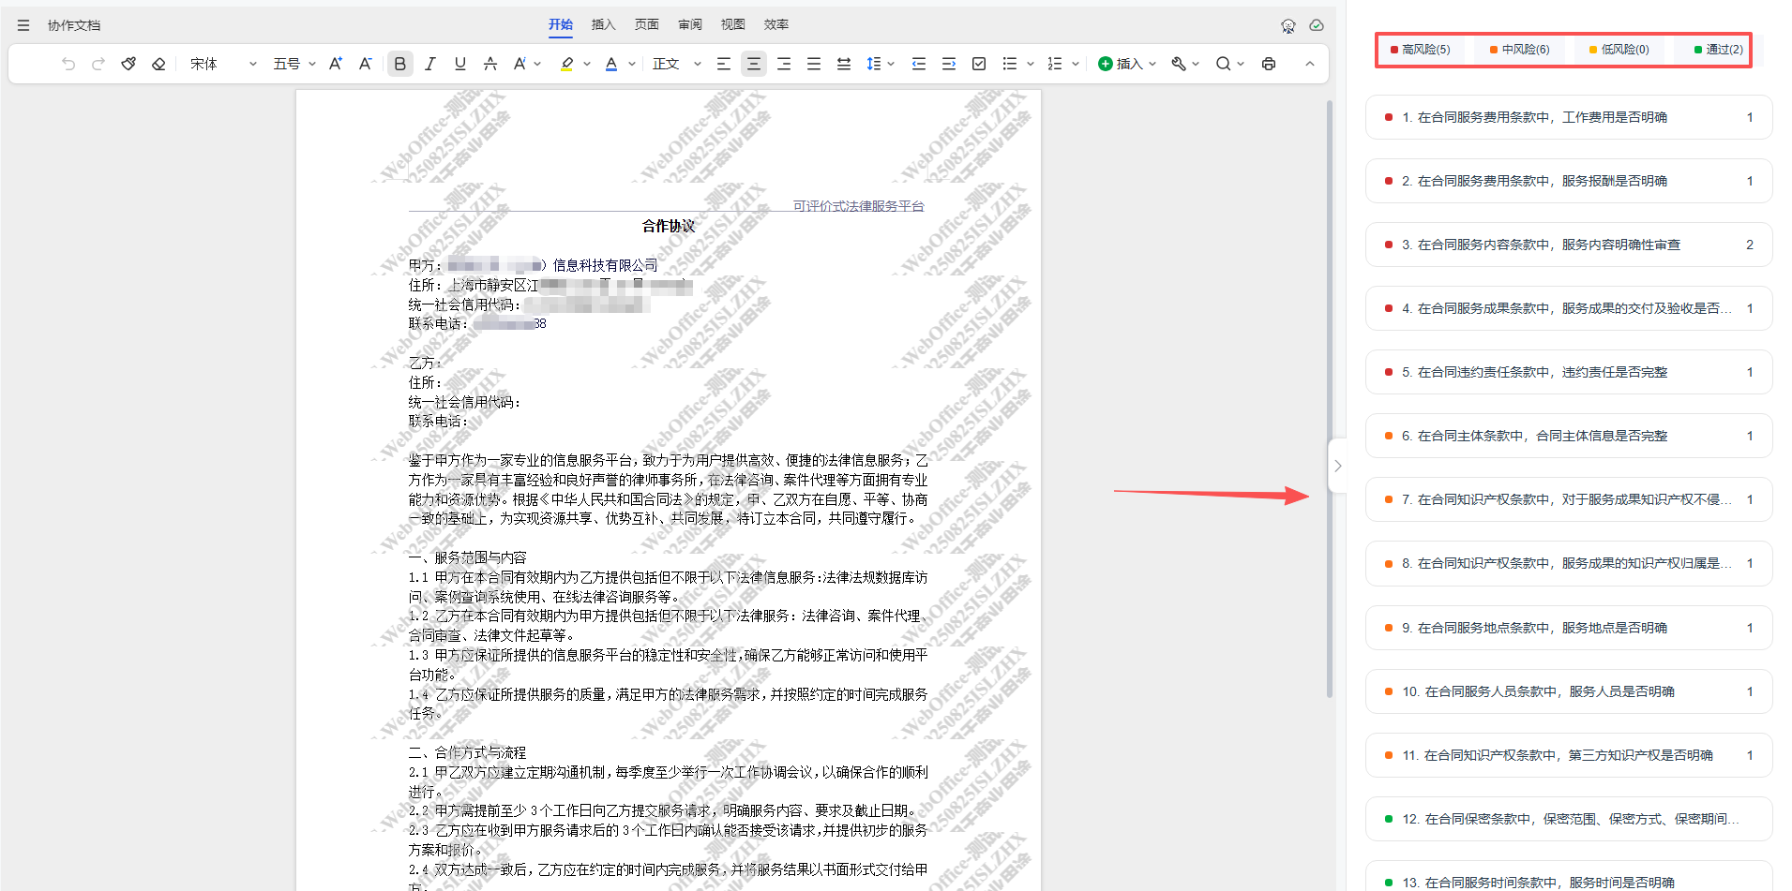Click the undo arrow
The image size is (1792, 891).
tap(68, 64)
